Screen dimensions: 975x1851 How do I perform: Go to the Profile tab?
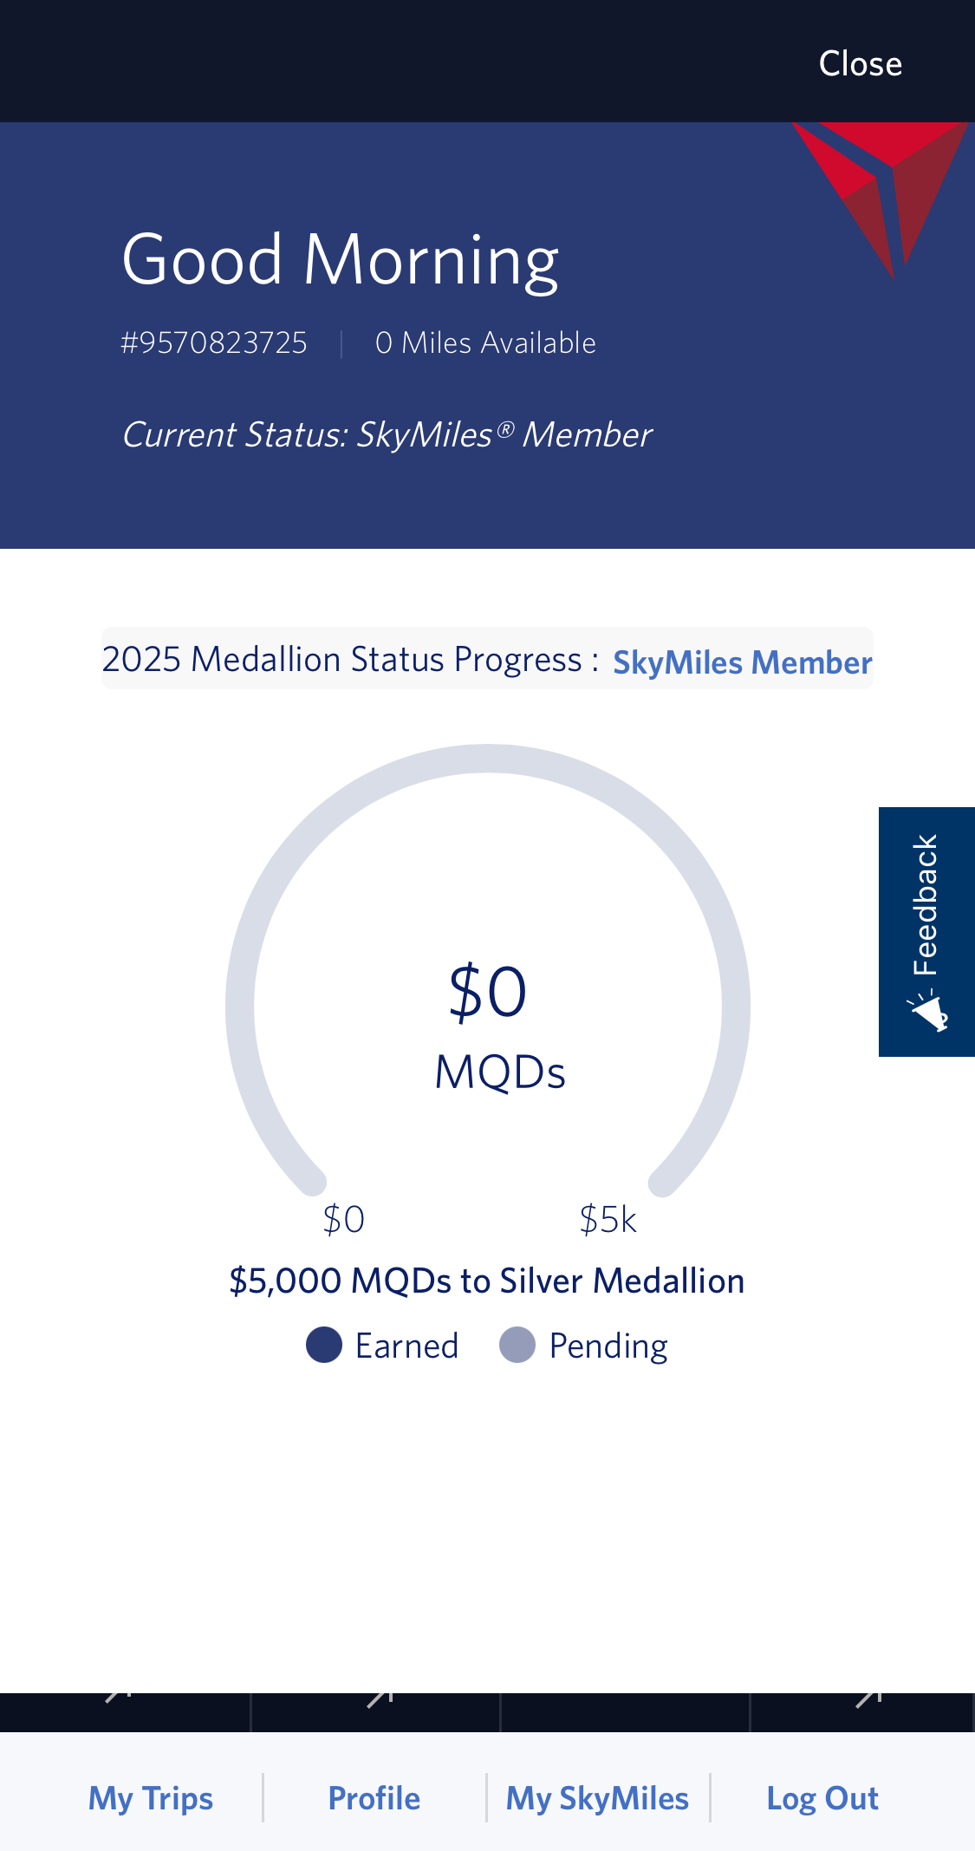coord(374,1798)
